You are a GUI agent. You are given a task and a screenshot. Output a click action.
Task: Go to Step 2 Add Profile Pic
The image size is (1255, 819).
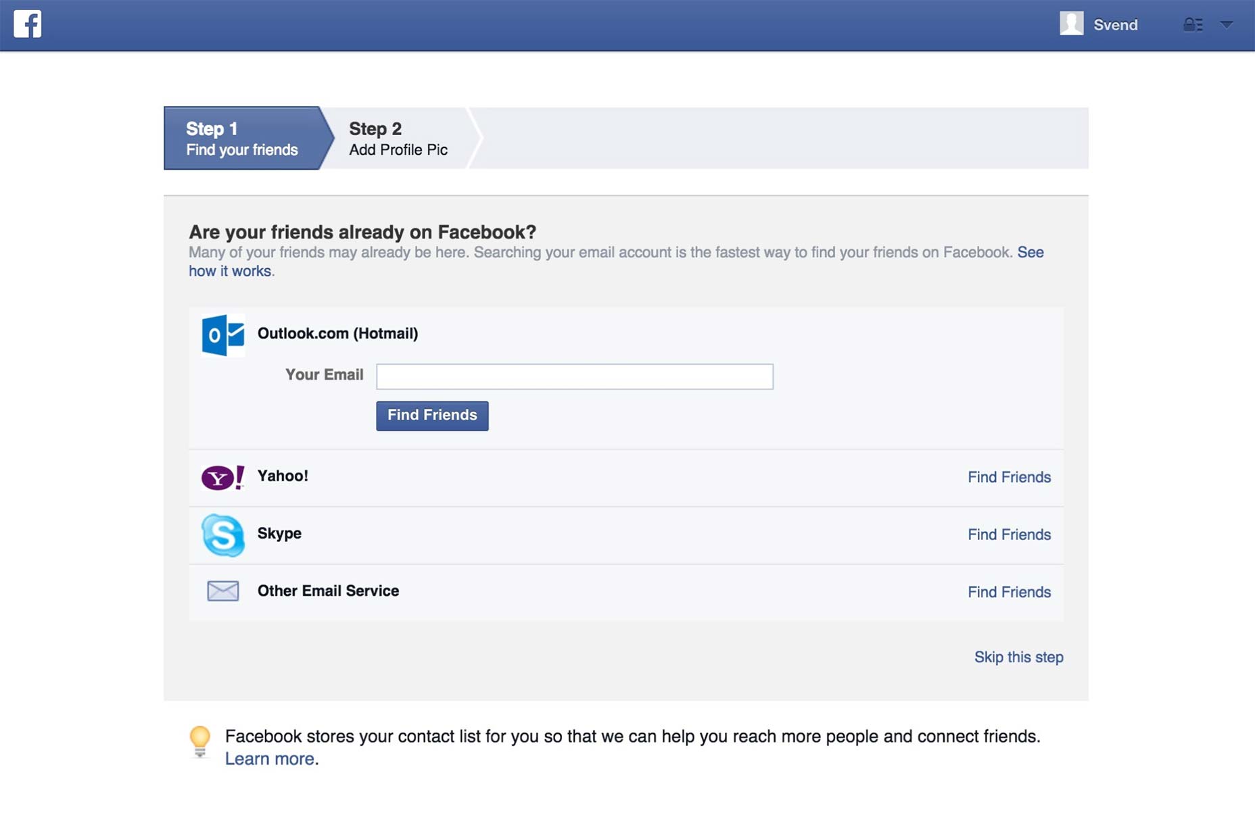click(398, 138)
